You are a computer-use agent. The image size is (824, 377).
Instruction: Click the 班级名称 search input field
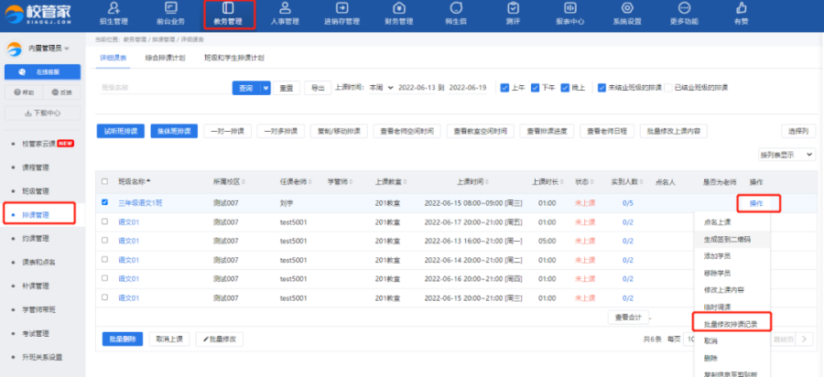(x=164, y=88)
